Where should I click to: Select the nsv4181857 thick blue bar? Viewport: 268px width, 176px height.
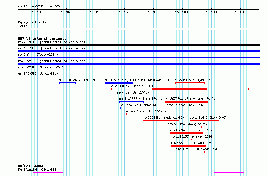119,83
